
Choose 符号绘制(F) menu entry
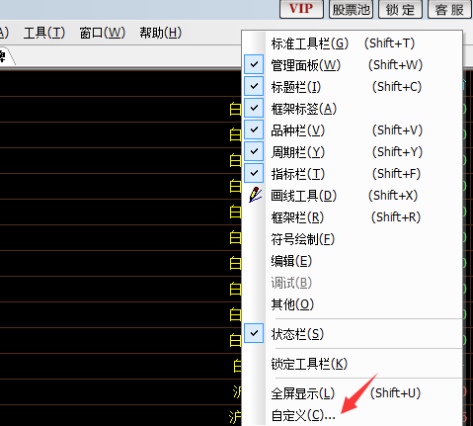pyautogui.click(x=353, y=239)
